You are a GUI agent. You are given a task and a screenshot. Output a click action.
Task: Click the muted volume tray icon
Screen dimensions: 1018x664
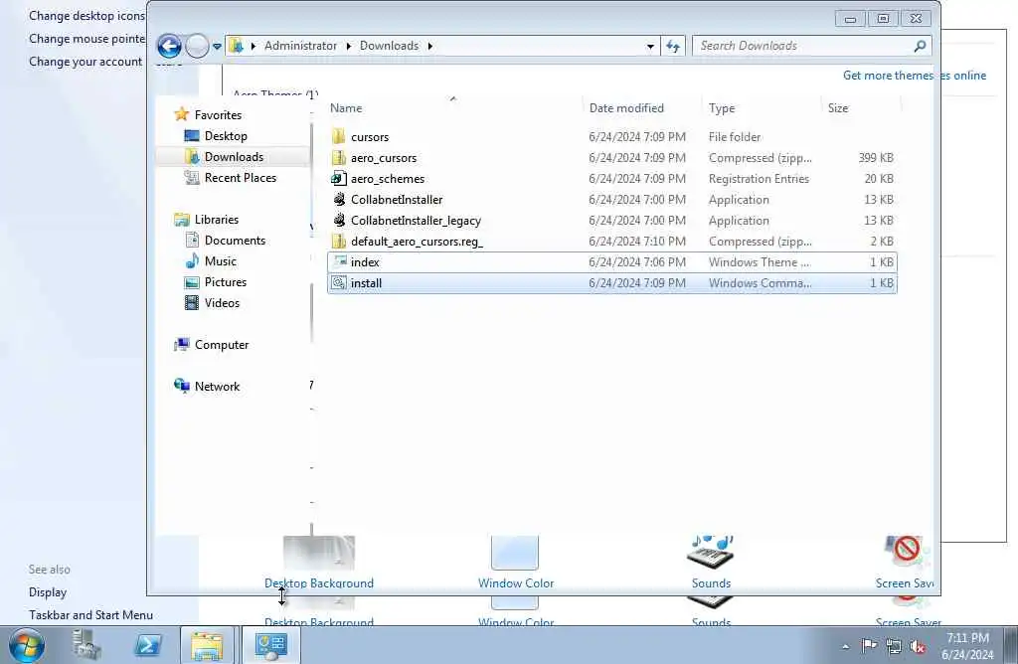[918, 646]
